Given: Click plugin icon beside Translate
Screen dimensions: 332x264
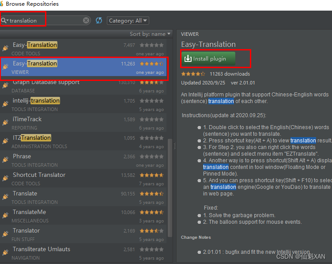Looking at the screenshot, I should 5,197.
